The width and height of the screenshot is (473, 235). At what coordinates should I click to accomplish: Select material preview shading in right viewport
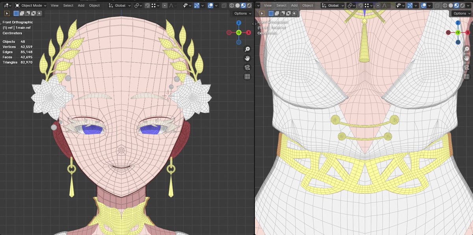[456, 6]
